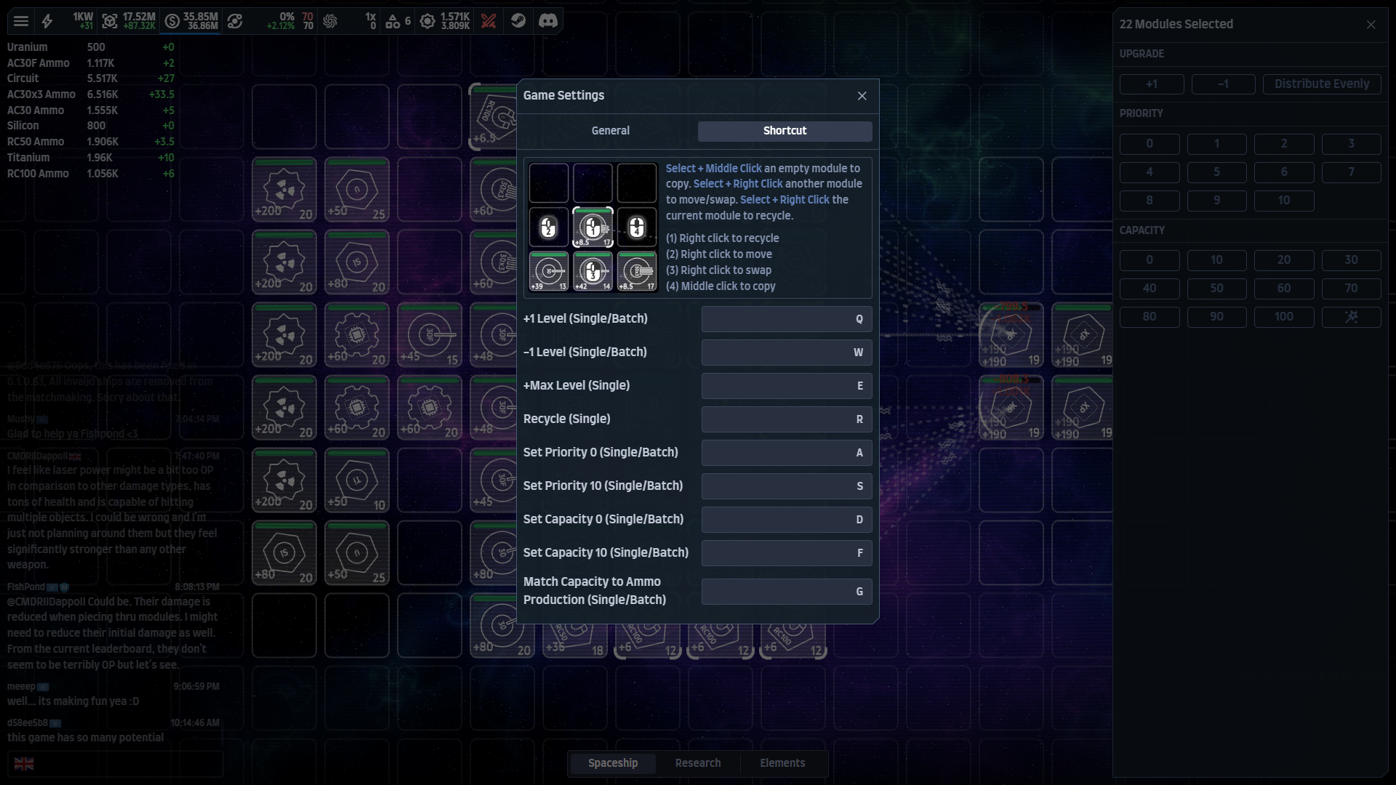Select the +50 level 10 module
The image size is (1396, 785).
(x=357, y=481)
